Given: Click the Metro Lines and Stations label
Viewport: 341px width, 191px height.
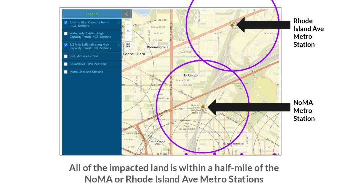Looking at the screenshot, I should [86, 72].
